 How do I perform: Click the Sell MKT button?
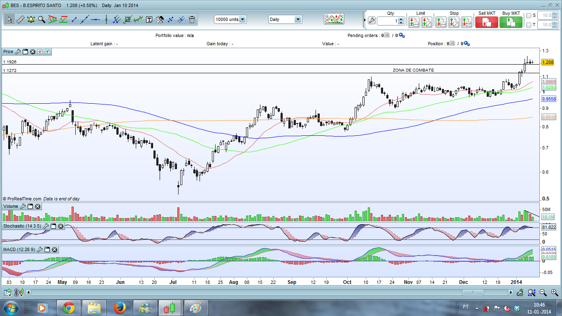[486, 22]
